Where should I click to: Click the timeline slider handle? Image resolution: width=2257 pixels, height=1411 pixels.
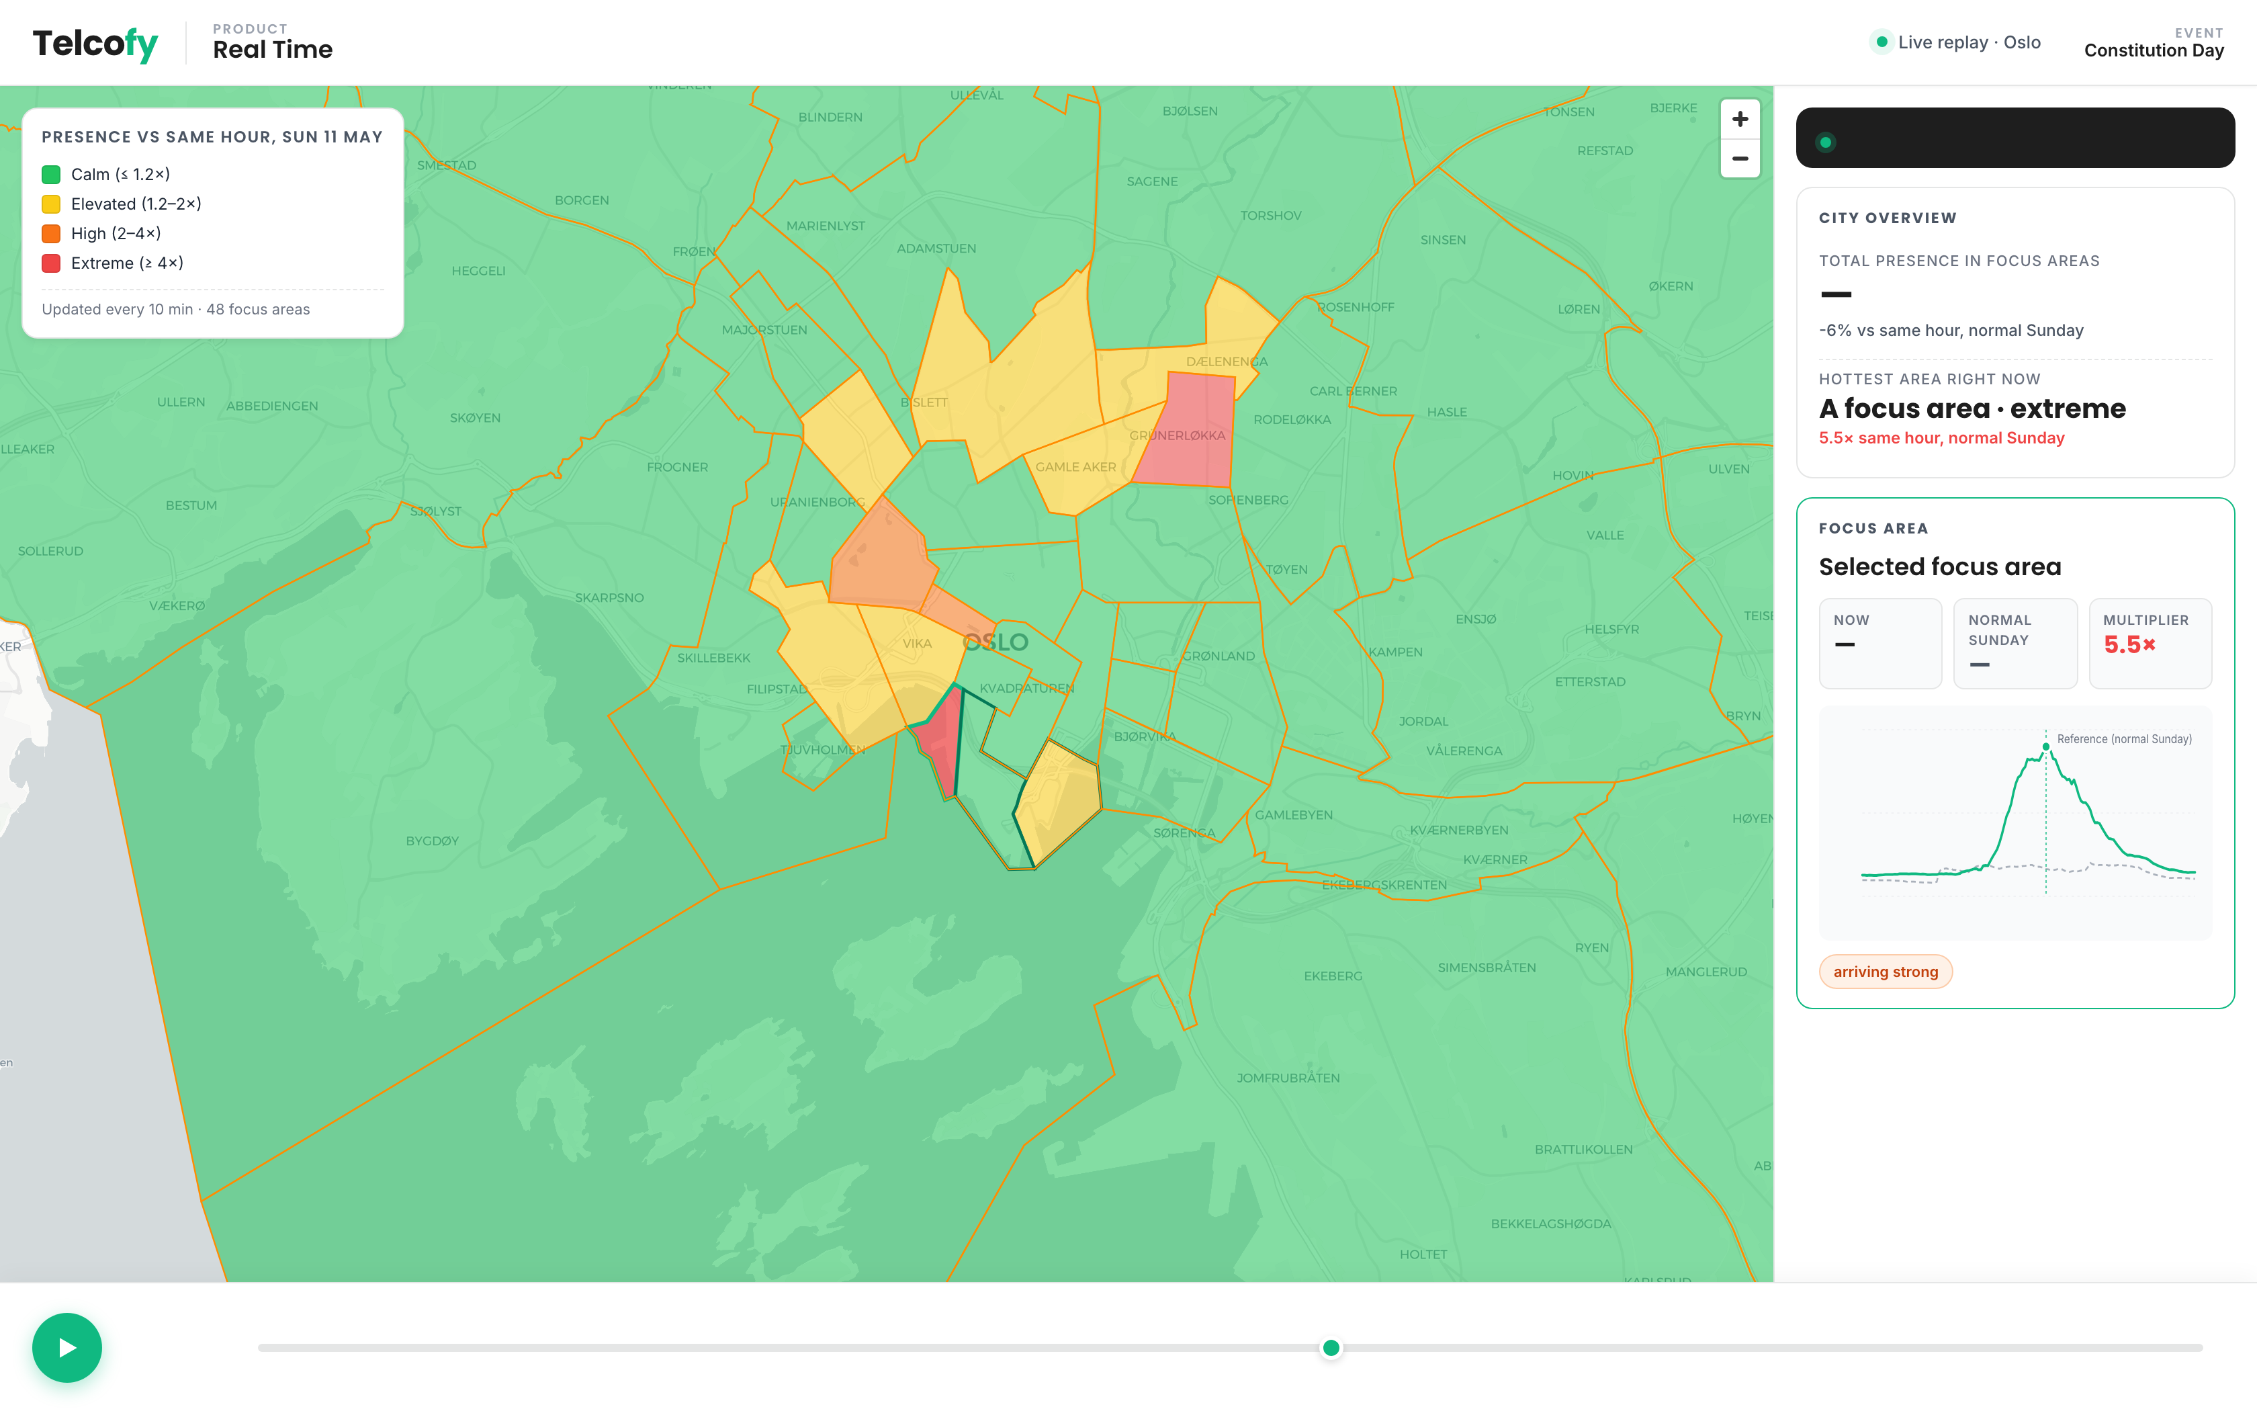pos(1331,1348)
